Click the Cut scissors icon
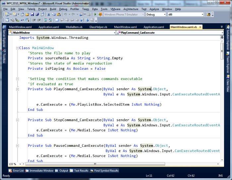Screen dimensions: 232x180 [x=48, y=15]
